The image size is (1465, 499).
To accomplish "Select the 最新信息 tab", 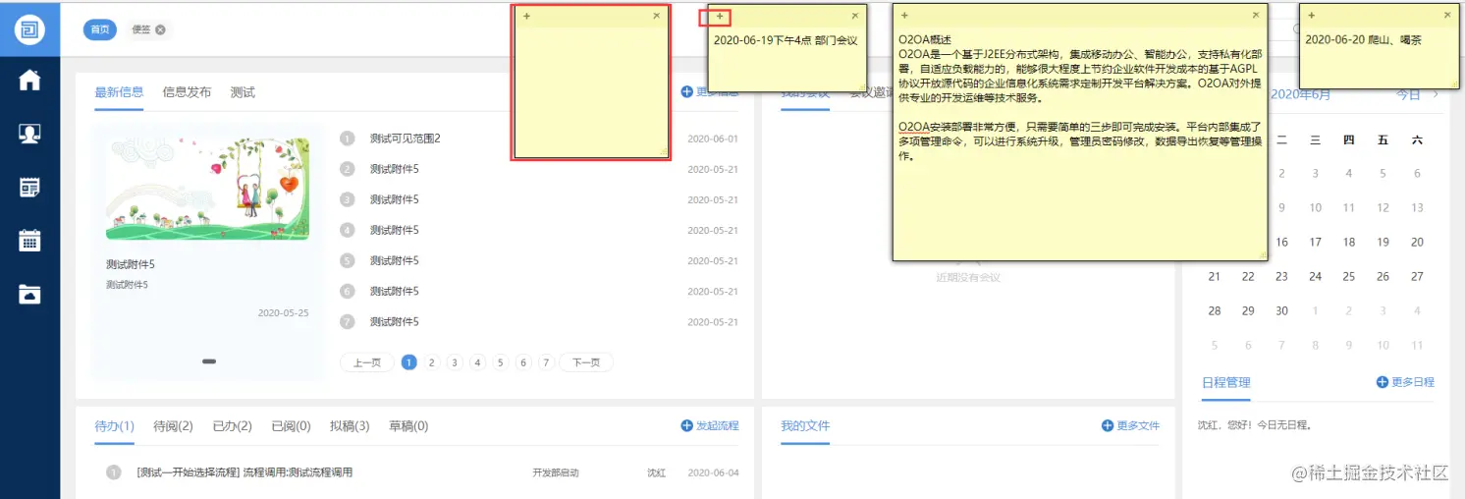I will pyautogui.click(x=119, y=92).
